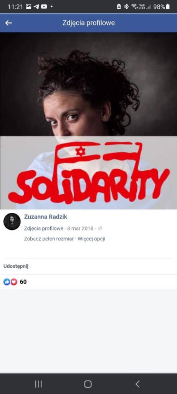The height and width of the screenshot is (394, 177).
Task: Tap the Udostępnij button
Action: click(x=16, y=266)
